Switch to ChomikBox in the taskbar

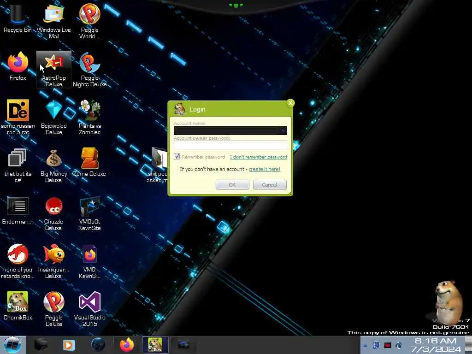(x=155, y=345)
